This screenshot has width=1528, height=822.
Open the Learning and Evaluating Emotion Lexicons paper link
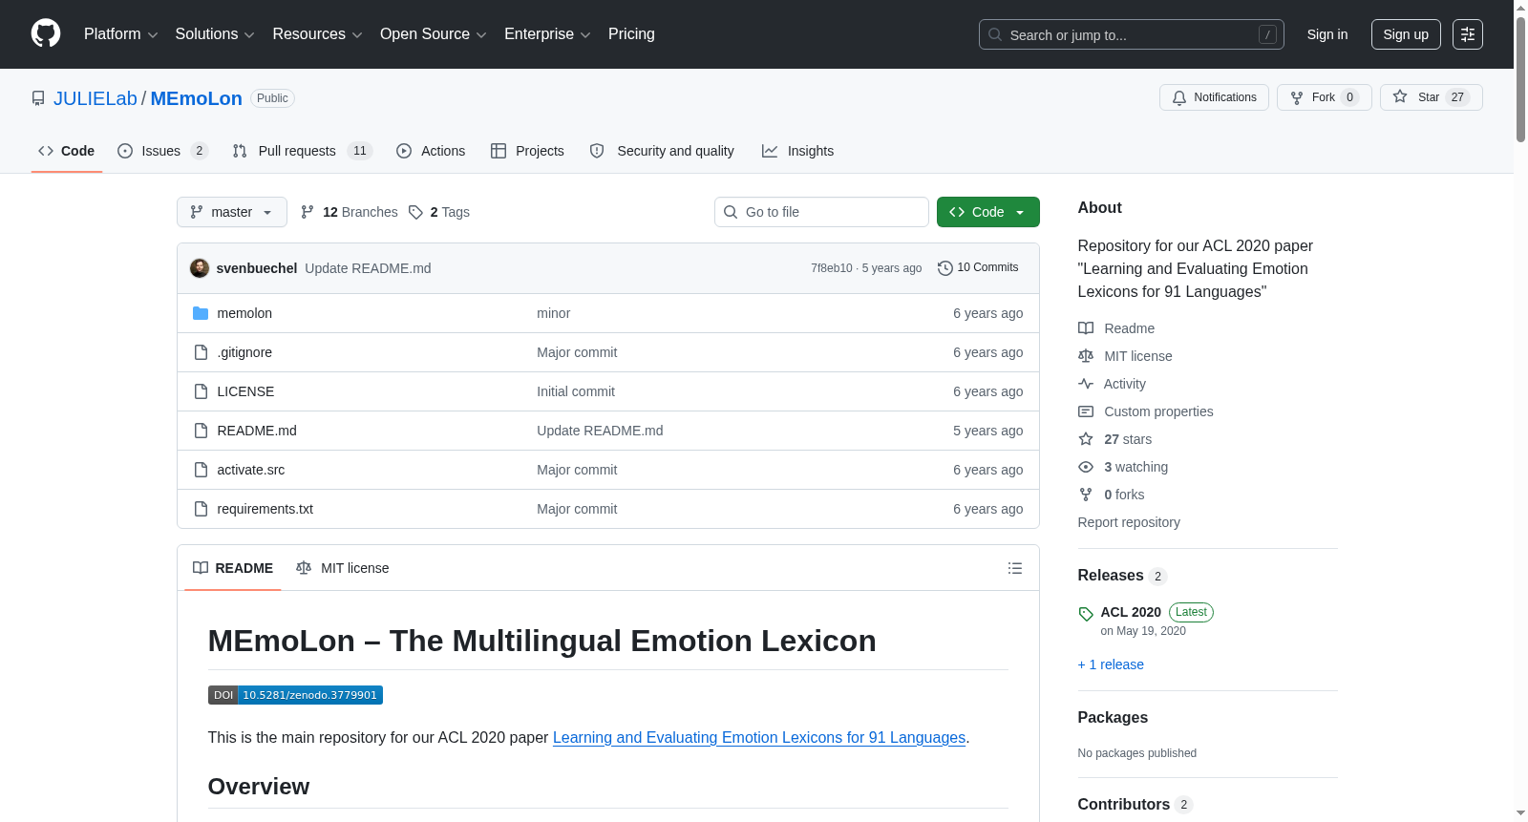pyautogui.click(x=759, y=737)
